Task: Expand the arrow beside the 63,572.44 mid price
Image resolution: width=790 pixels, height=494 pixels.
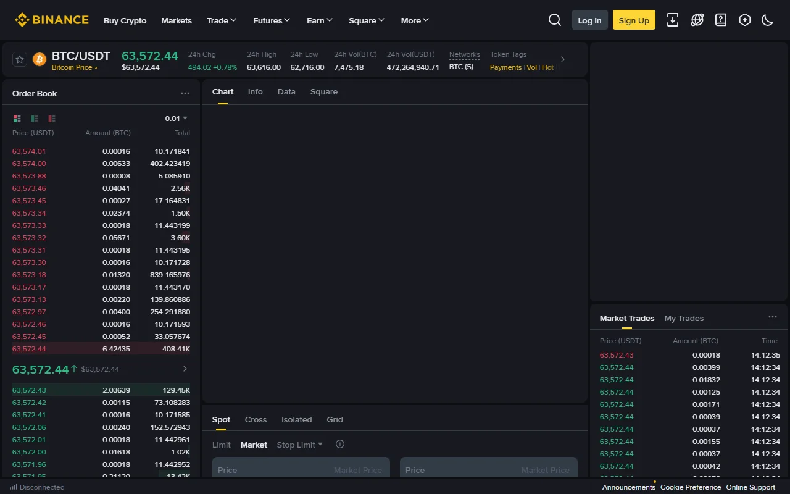Action: [x=185, y=369]
